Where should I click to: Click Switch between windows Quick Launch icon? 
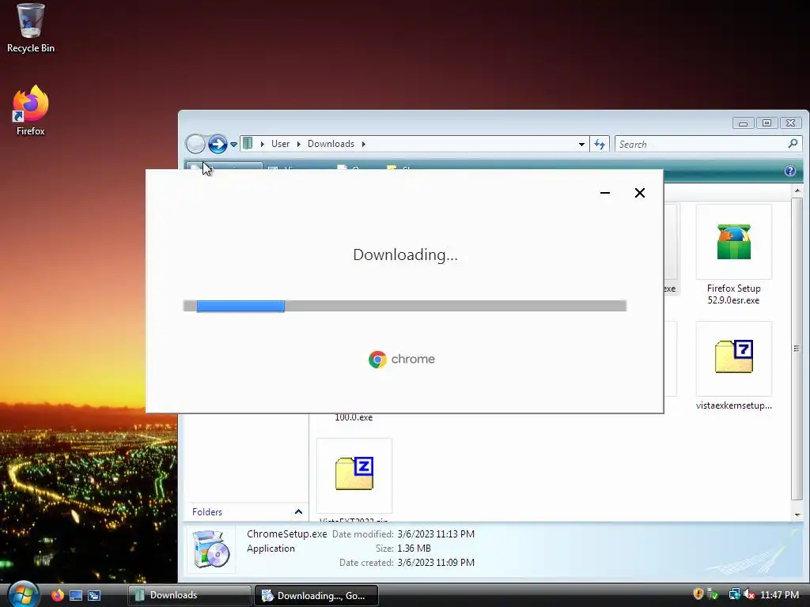tap(94, 595)
